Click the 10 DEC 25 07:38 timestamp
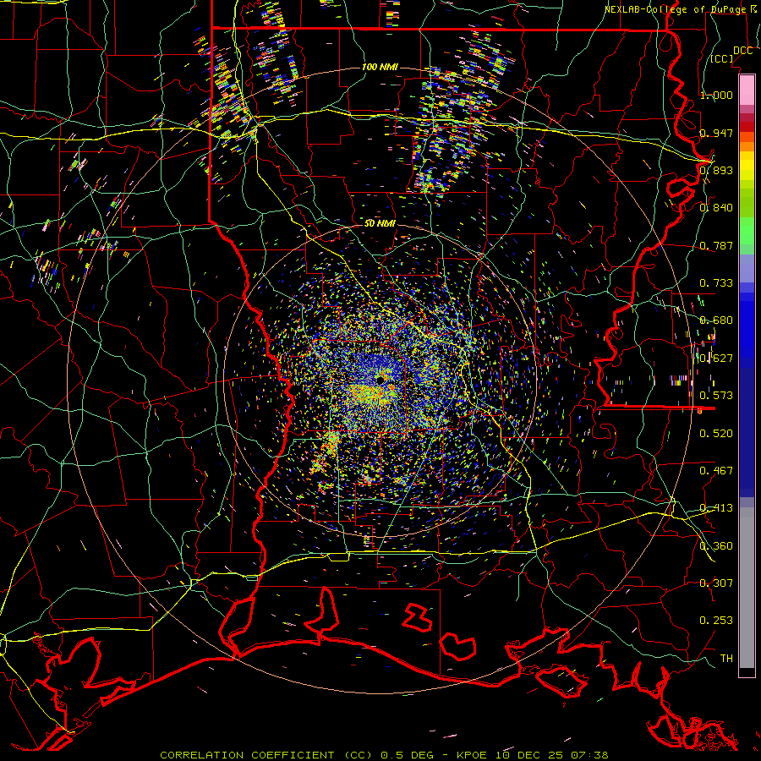This screenshot has width=761, height=761. [552, 755]
